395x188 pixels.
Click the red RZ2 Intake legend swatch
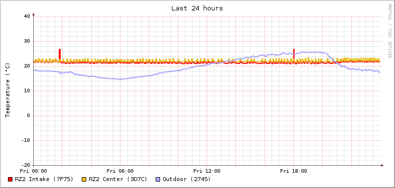pos(10,180)
